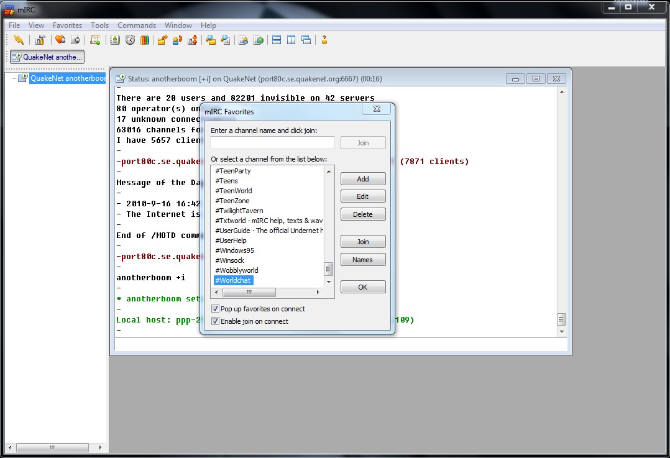Click the DCC Chat person-phone icon

pyautogui.click(x=177, y=40)
